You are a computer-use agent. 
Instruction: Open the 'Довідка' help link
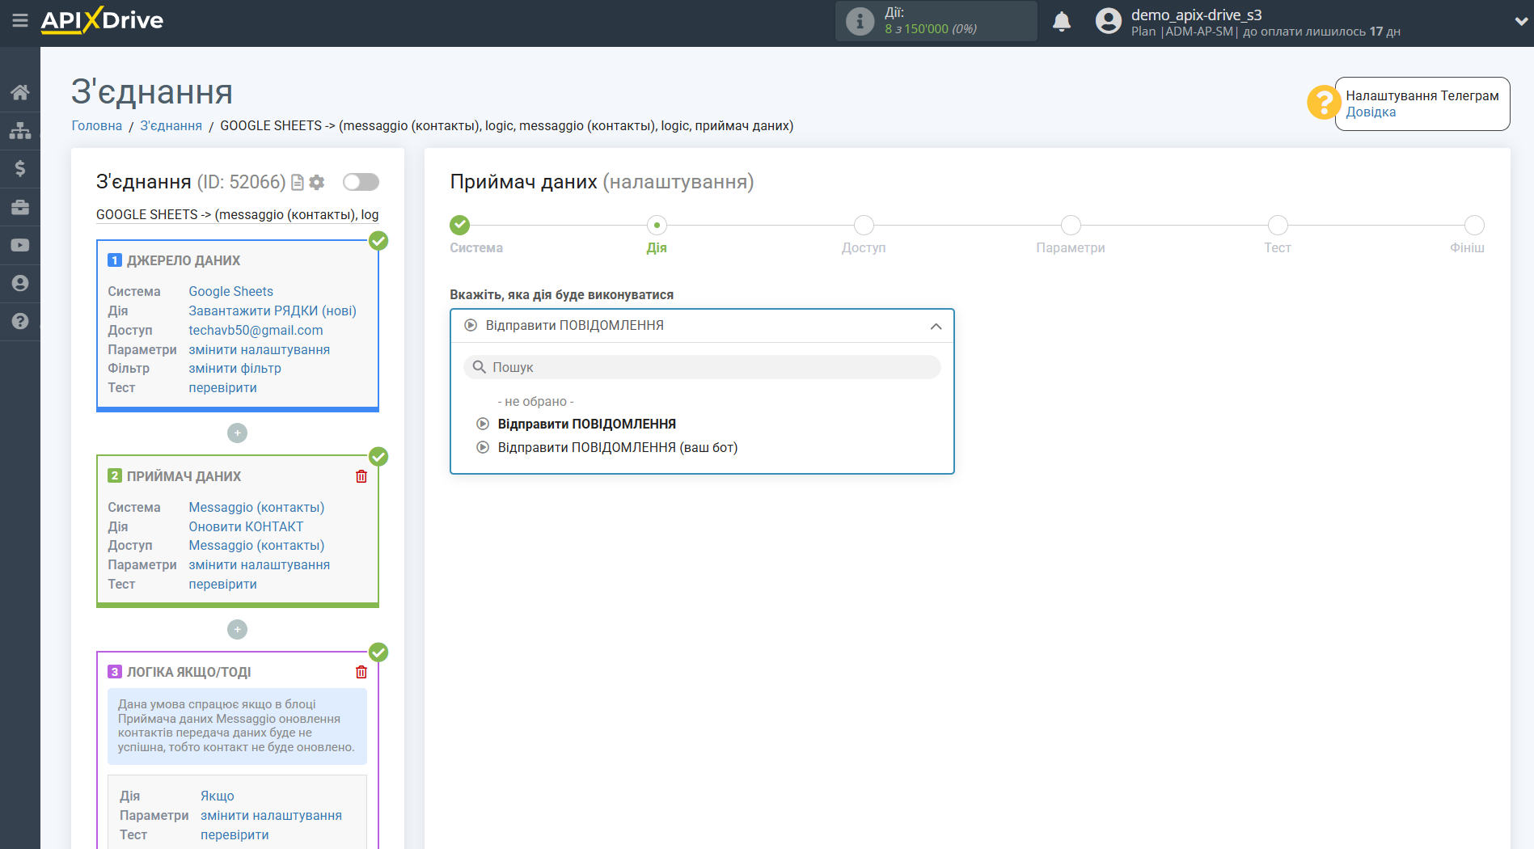(x=1370, y=112)
